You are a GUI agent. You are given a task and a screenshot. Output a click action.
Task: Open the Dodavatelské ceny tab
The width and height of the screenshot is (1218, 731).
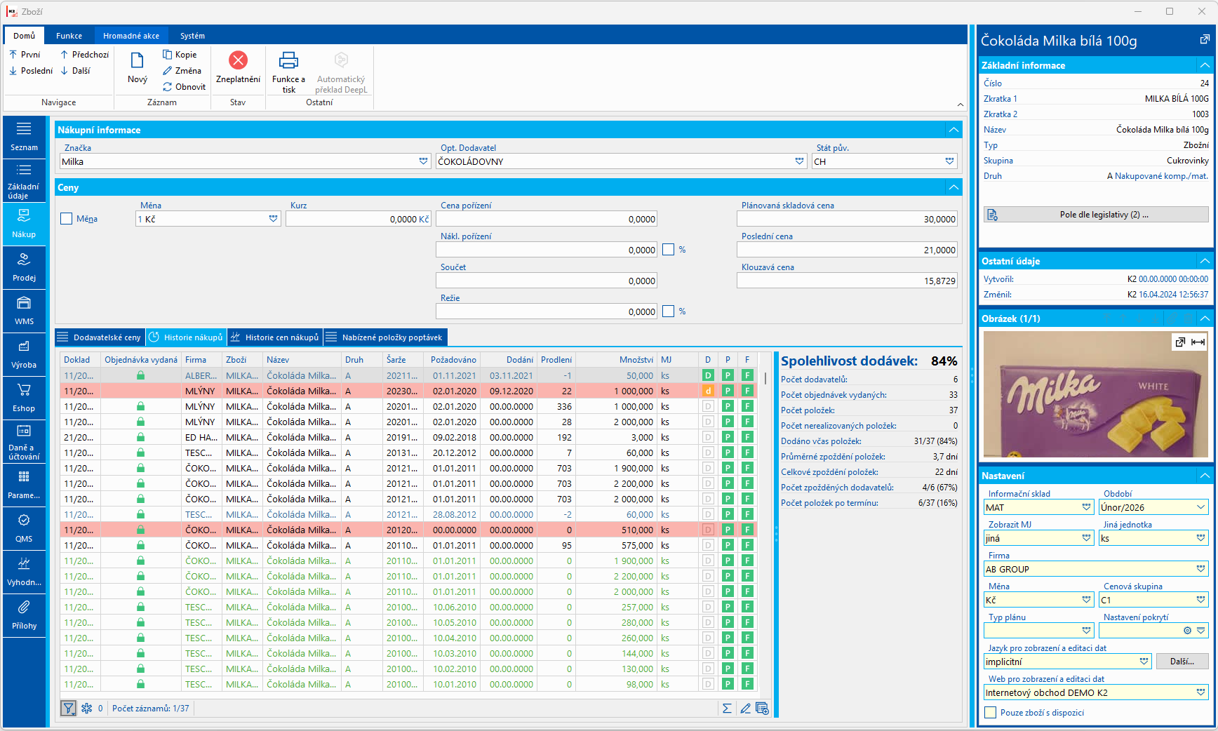100,337
